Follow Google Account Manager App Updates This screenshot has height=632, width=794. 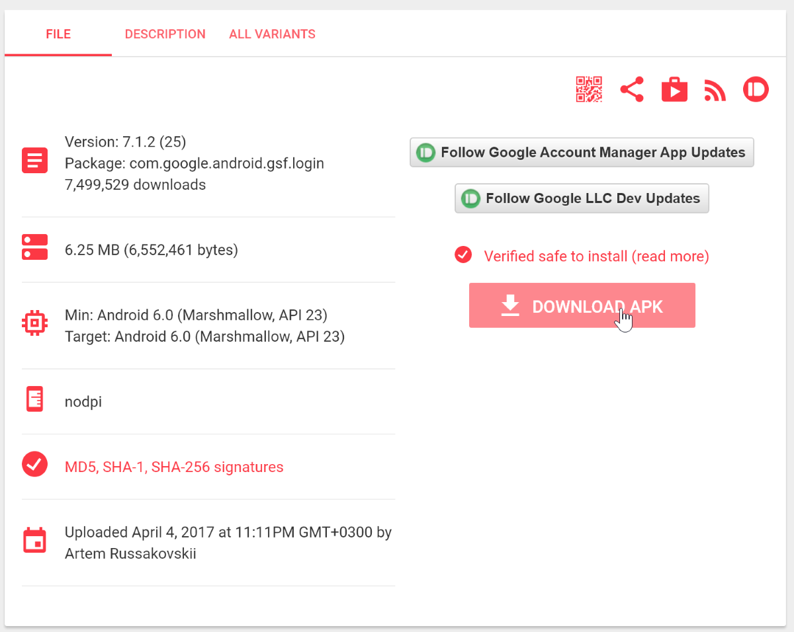[582, 152]
